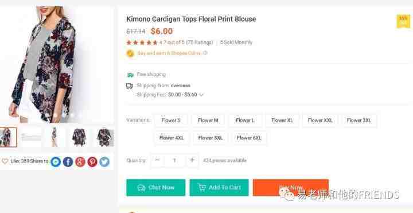
Task: Add To Cart button
Action: coord(219,187)
